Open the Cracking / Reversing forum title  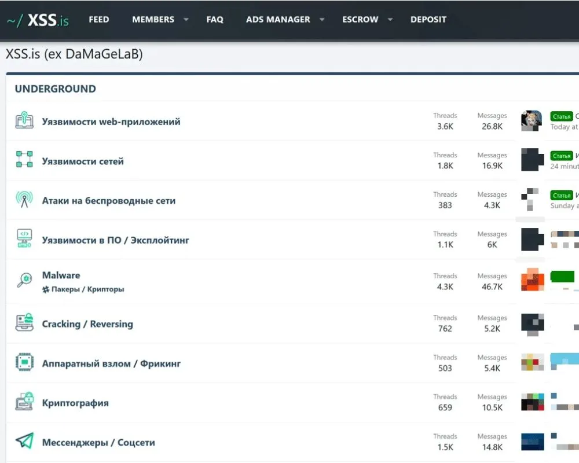(87, 324)
